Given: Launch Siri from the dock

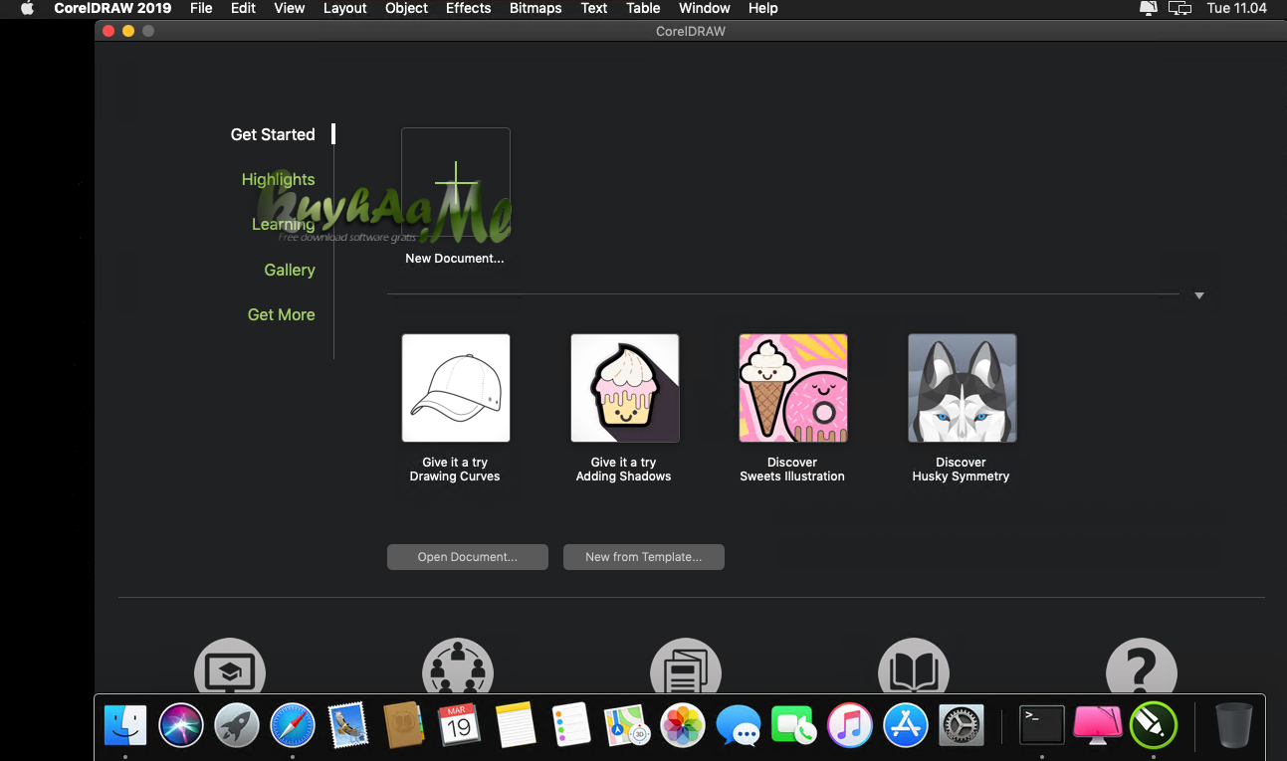Looking at the screenshot, I should (181, 725).
